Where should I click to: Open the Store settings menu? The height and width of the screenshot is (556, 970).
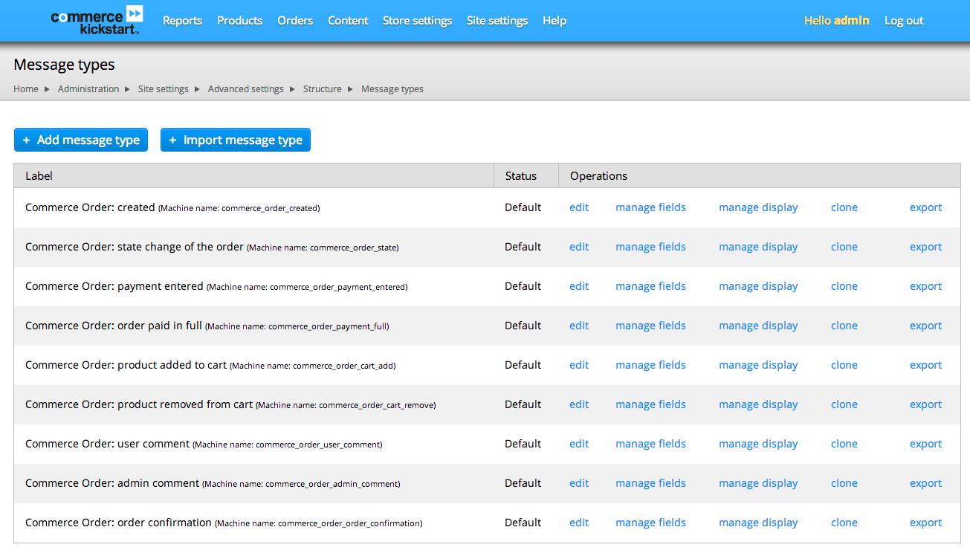click(417, 21)
